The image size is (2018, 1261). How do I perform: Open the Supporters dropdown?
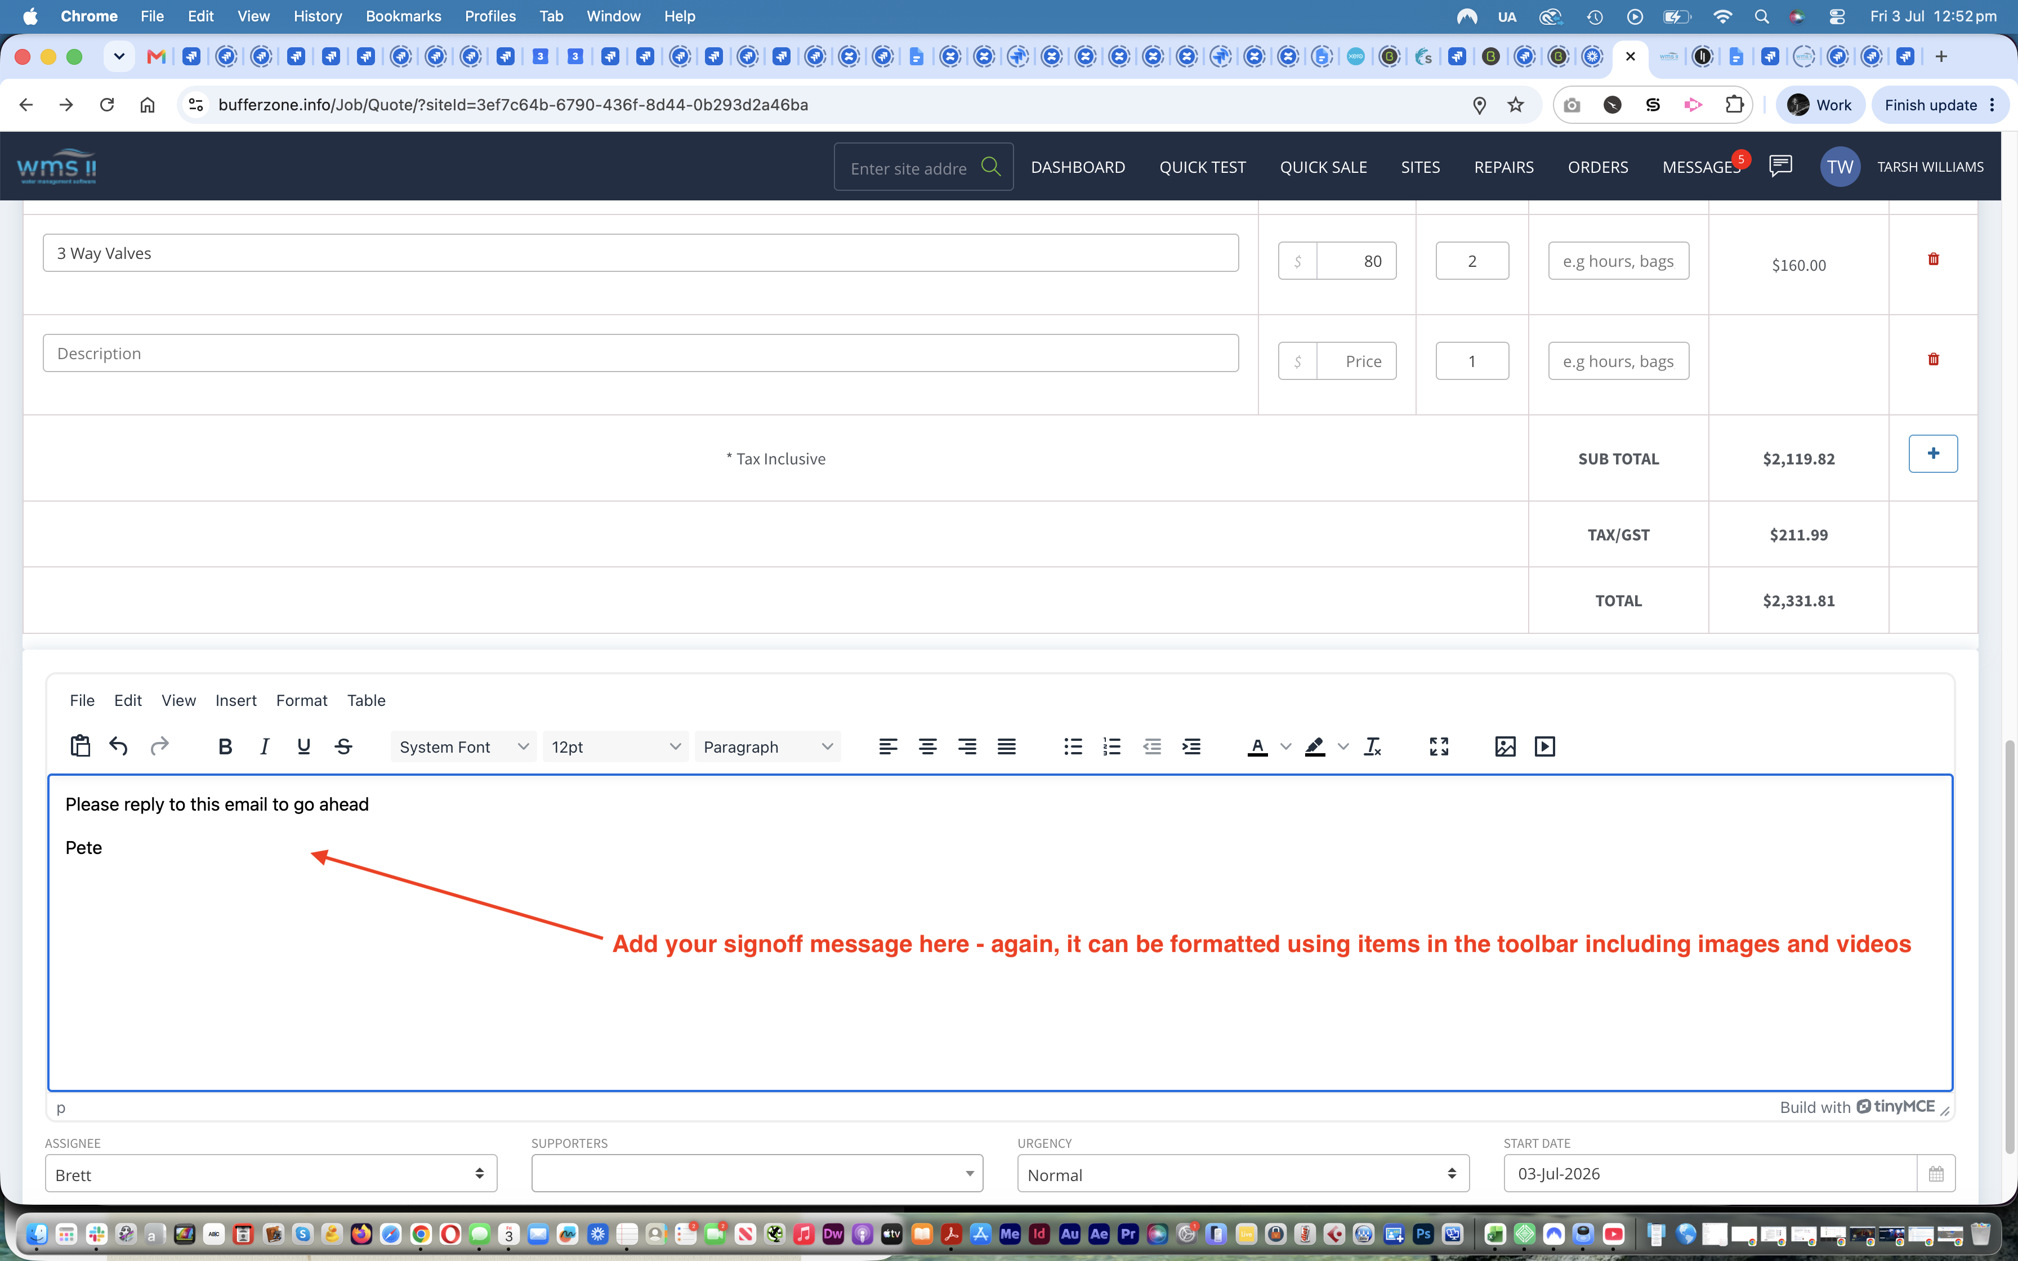click(x=757, y=1174)
